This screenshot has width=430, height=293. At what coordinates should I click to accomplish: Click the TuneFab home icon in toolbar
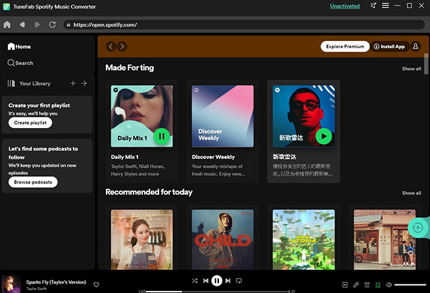click(x=7, y=25)
